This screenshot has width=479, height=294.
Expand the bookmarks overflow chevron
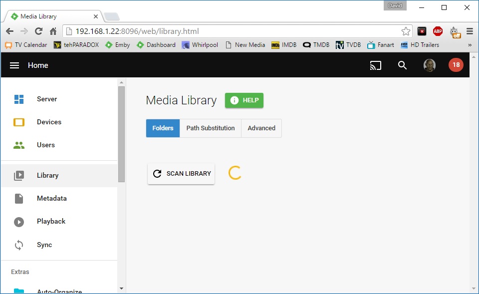pos(471,45)
